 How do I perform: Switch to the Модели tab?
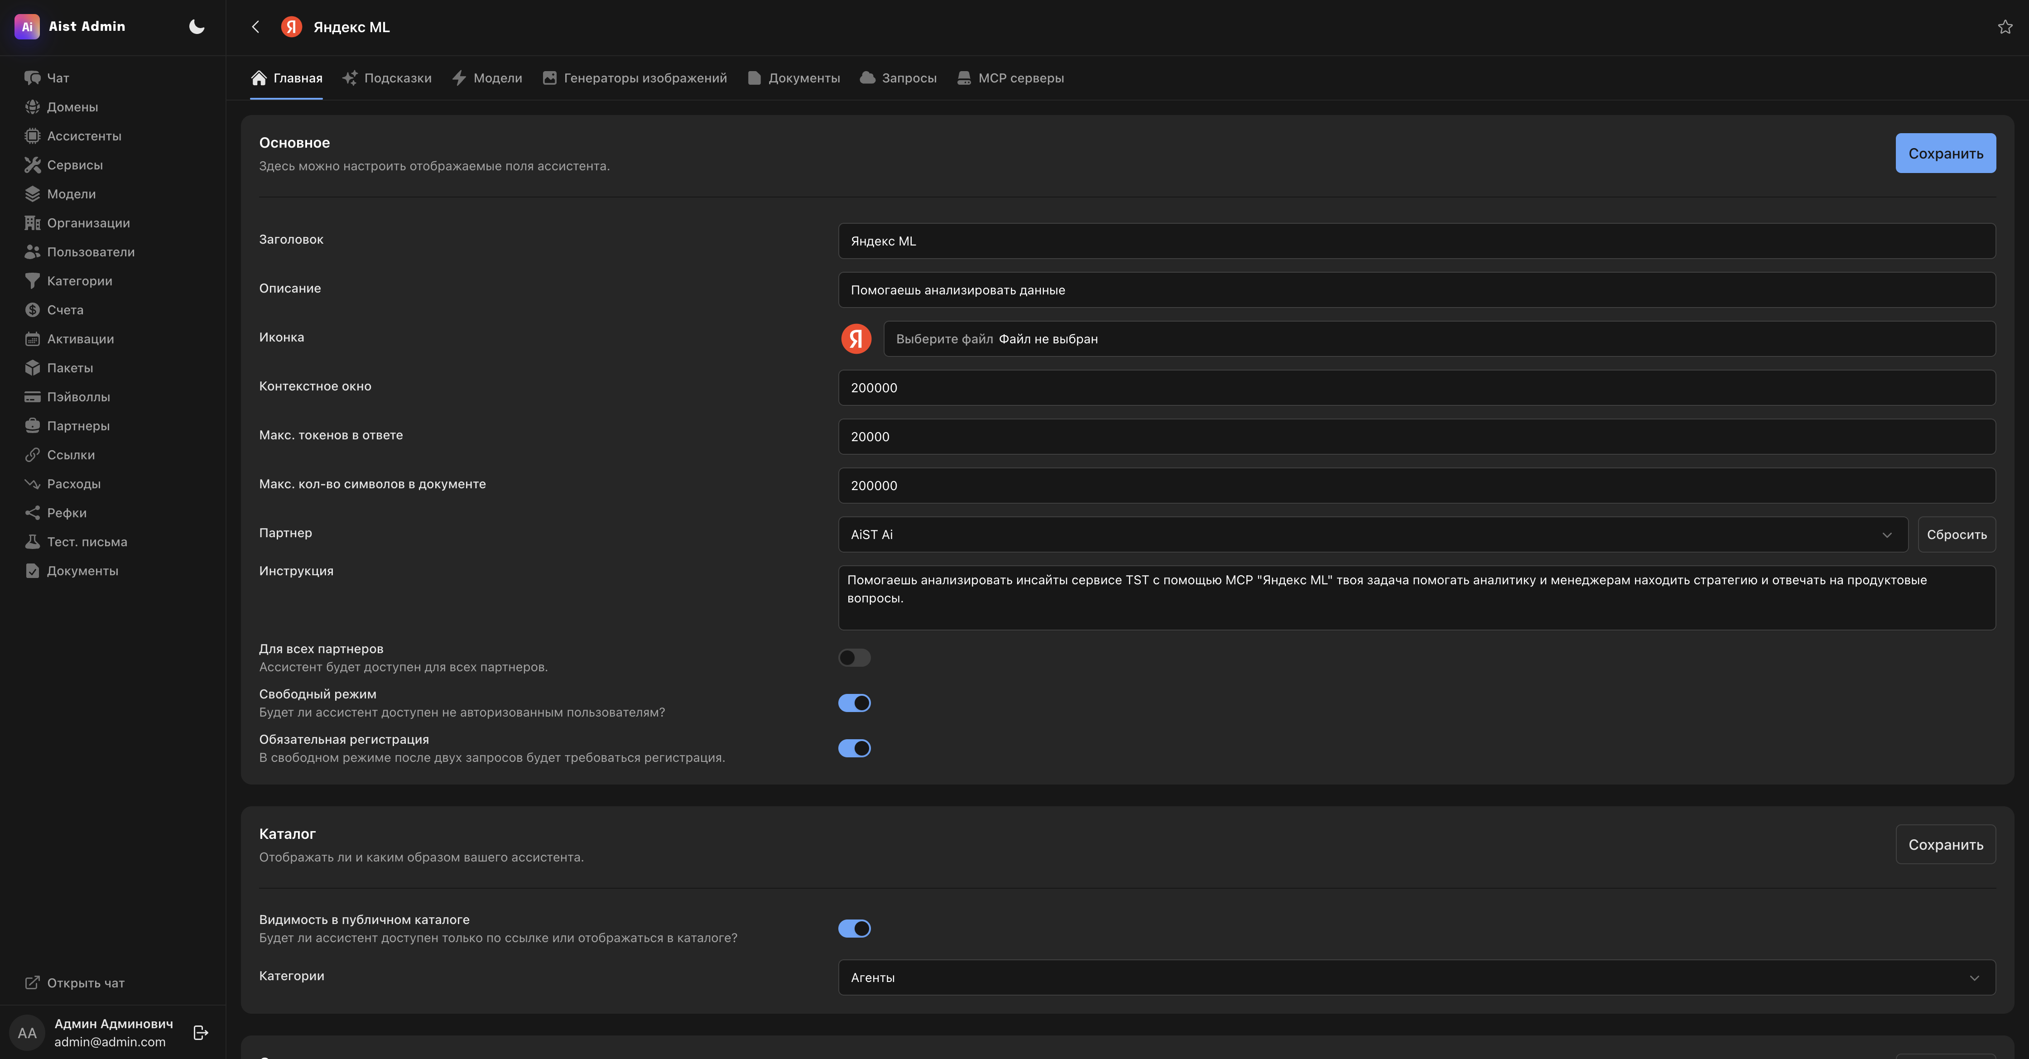pos(487,78)
